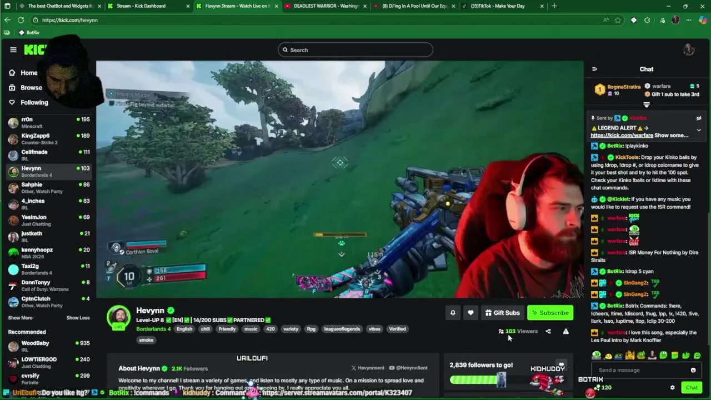Click the live video player
711x400 pixels.
pos(339,179)
